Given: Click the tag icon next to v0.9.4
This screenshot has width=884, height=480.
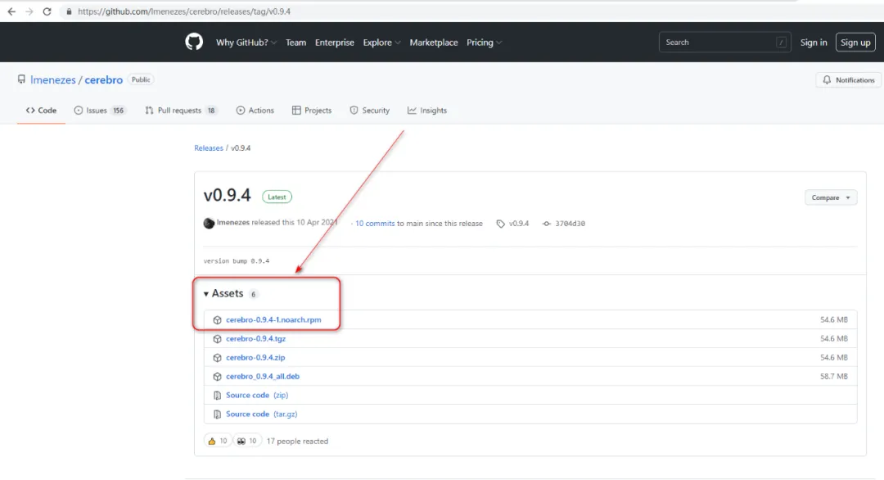Looking at the screenshot, I should coord(501,224).
